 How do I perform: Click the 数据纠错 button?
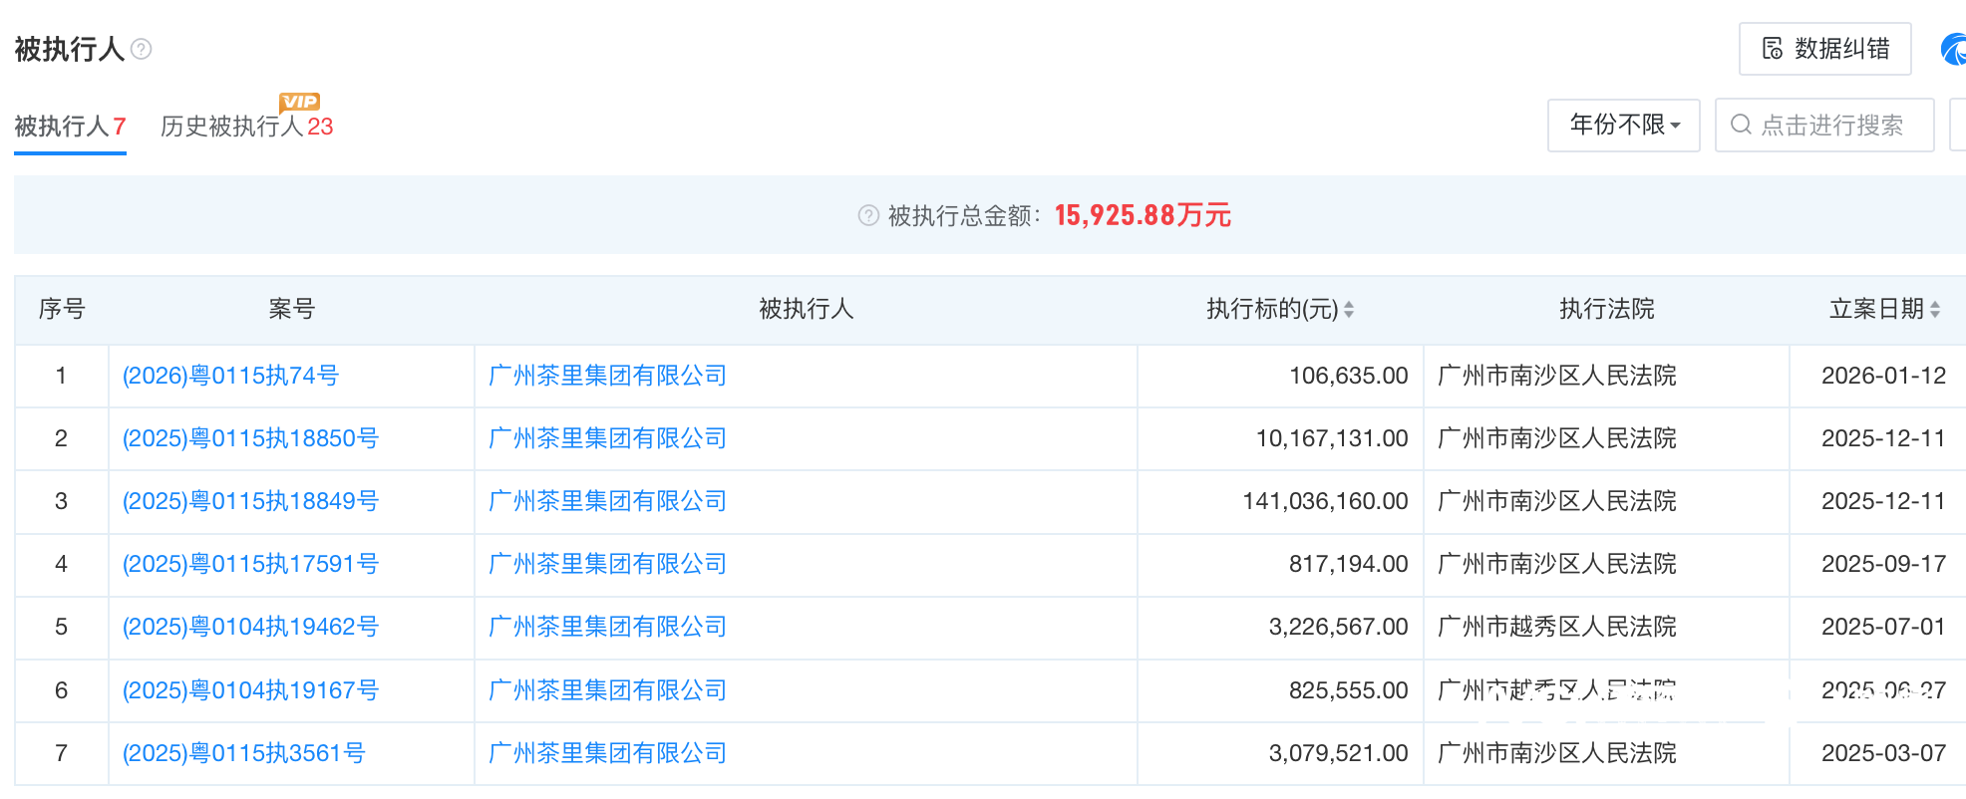[x=1825, y=49]
